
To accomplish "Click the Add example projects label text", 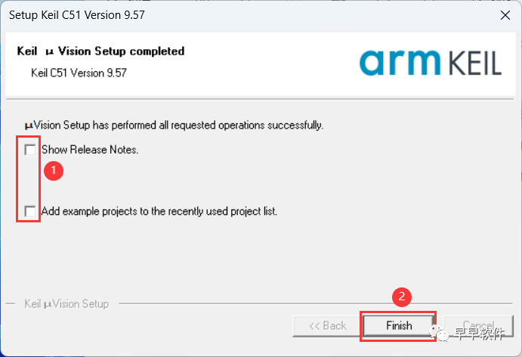I will point(159,211).
